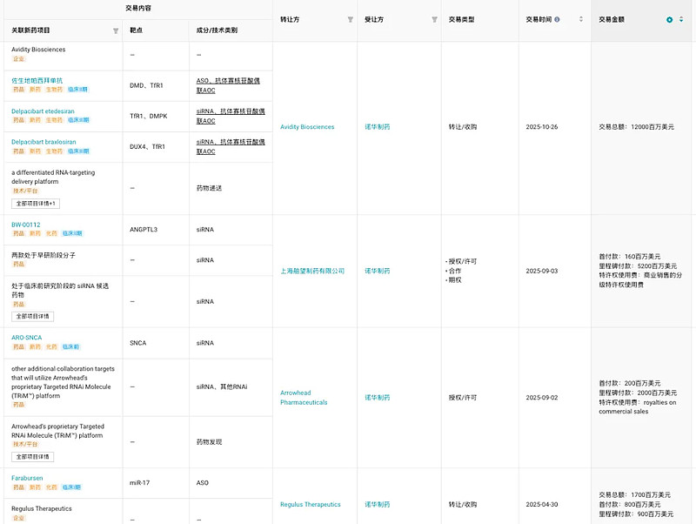Click info icon beside 交易时间

(557, 19)
